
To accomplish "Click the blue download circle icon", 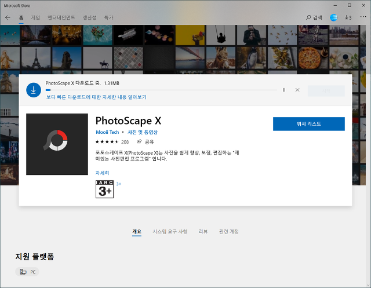I will [34, 90].
